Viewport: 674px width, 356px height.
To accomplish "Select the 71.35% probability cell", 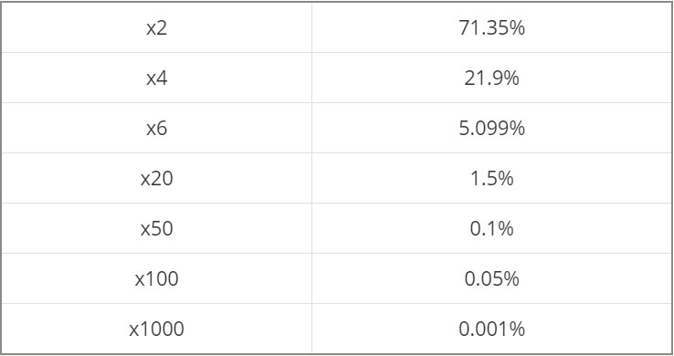I will pyautogui.click(x=491, y=27).
